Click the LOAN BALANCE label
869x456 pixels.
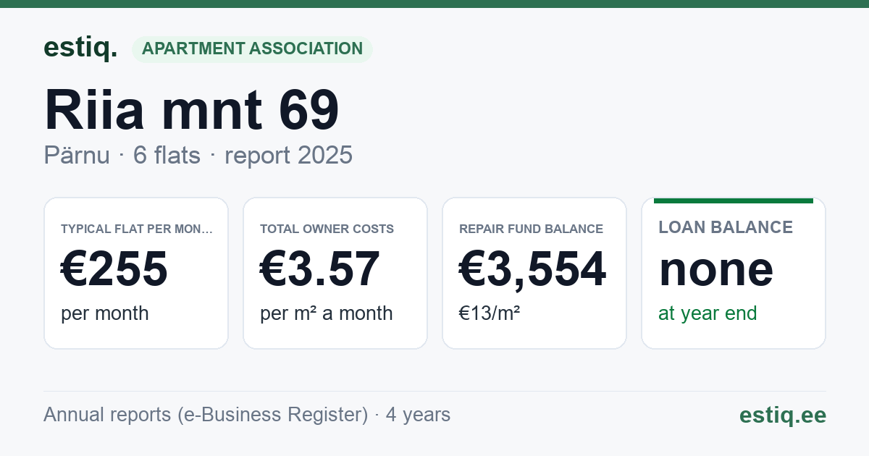[x=726, y=227]
